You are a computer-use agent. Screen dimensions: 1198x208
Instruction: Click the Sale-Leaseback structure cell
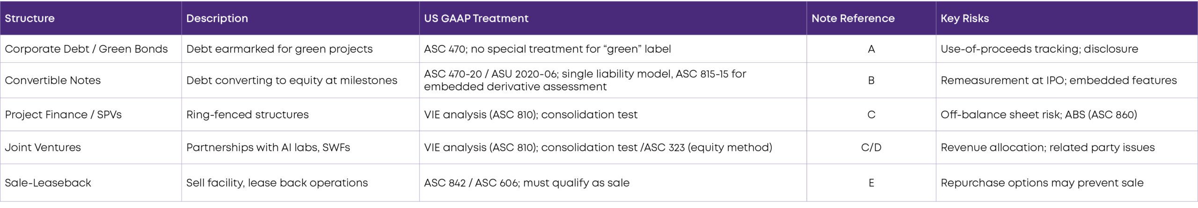click(48, 183)
